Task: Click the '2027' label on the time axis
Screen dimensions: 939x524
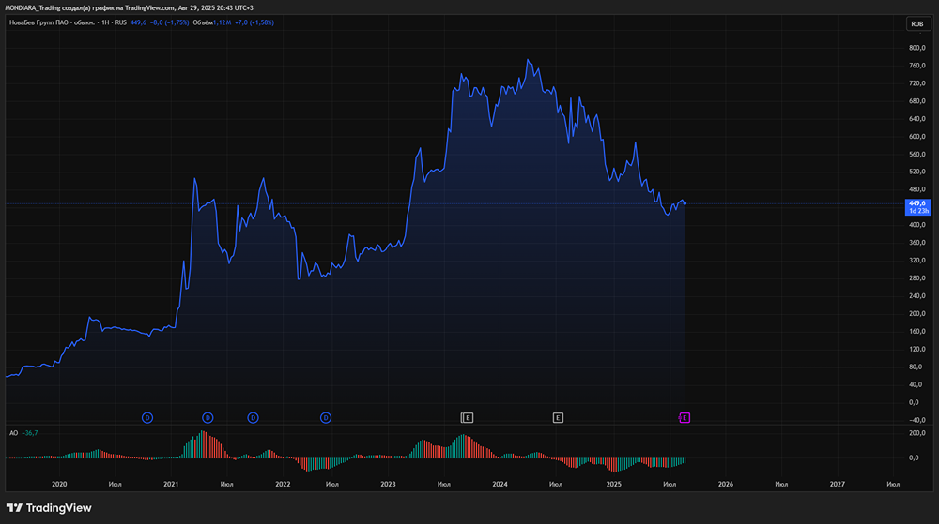Action: 838,484
